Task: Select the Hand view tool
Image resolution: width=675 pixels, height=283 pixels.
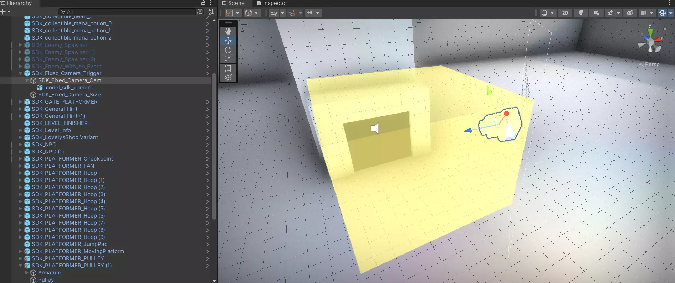Action: tap(228, 31)
